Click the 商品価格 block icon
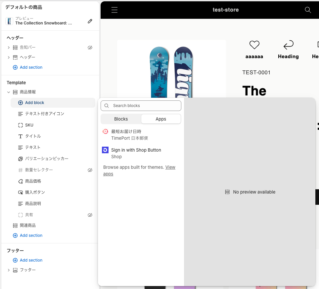 [21, 181]
